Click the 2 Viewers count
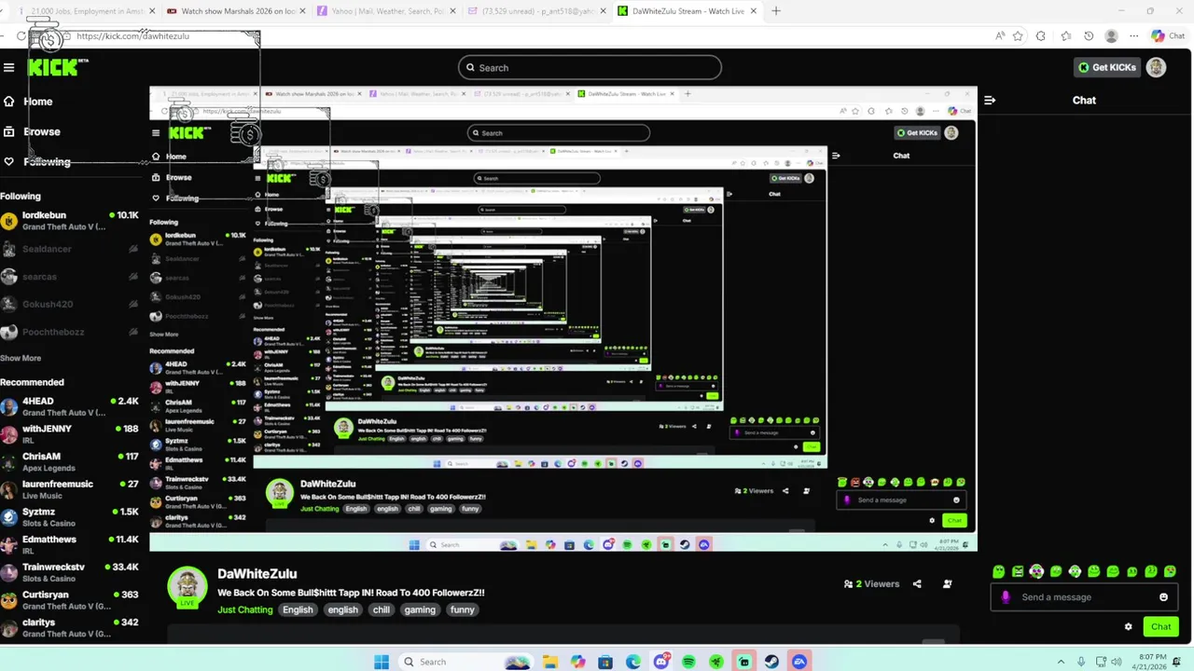This screenshot has width=1194, height=671. (x=872, y=584)
